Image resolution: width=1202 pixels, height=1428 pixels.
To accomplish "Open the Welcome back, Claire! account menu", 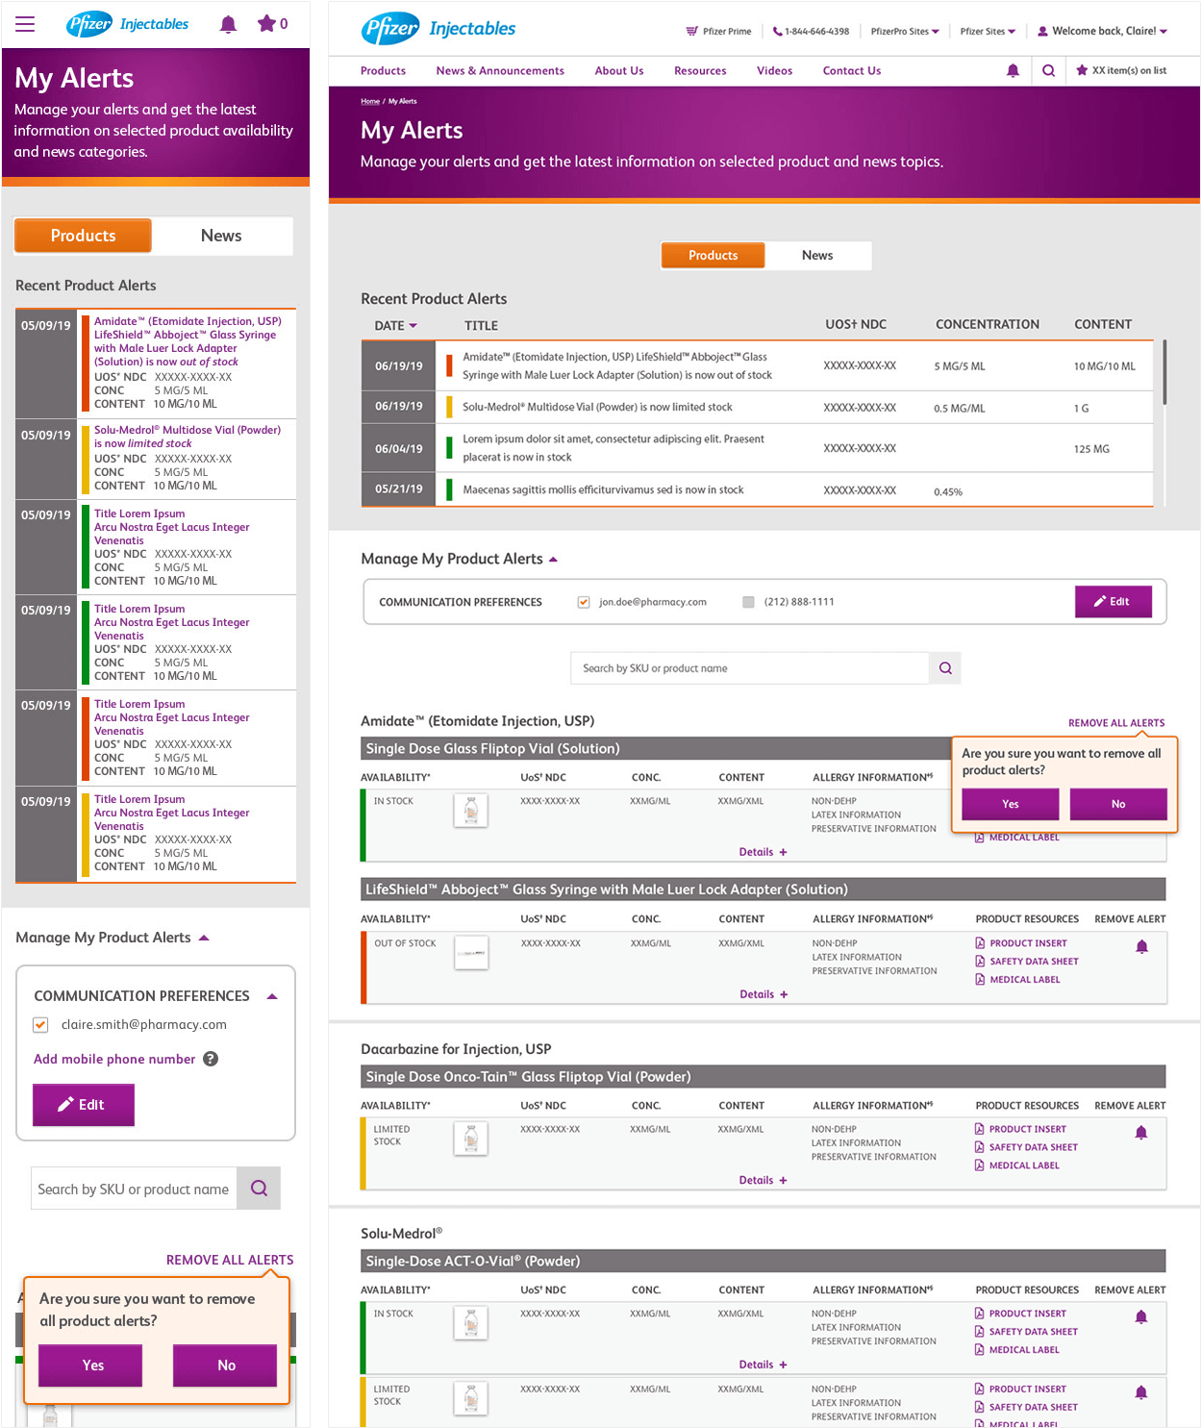I will 1102,31.
